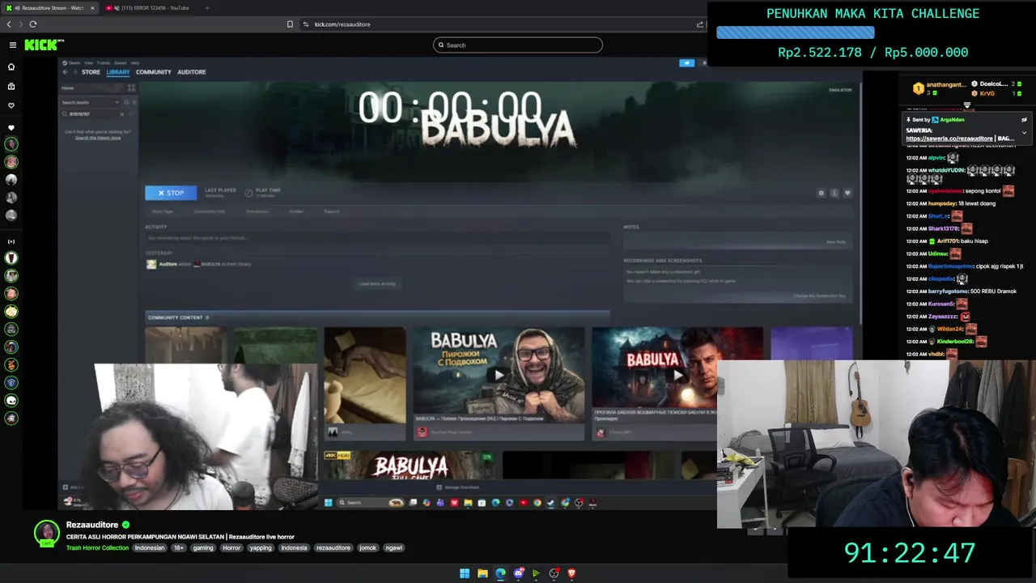
Task: Go to Kick Home sidebar icon
Action: (x=11, y=67)
